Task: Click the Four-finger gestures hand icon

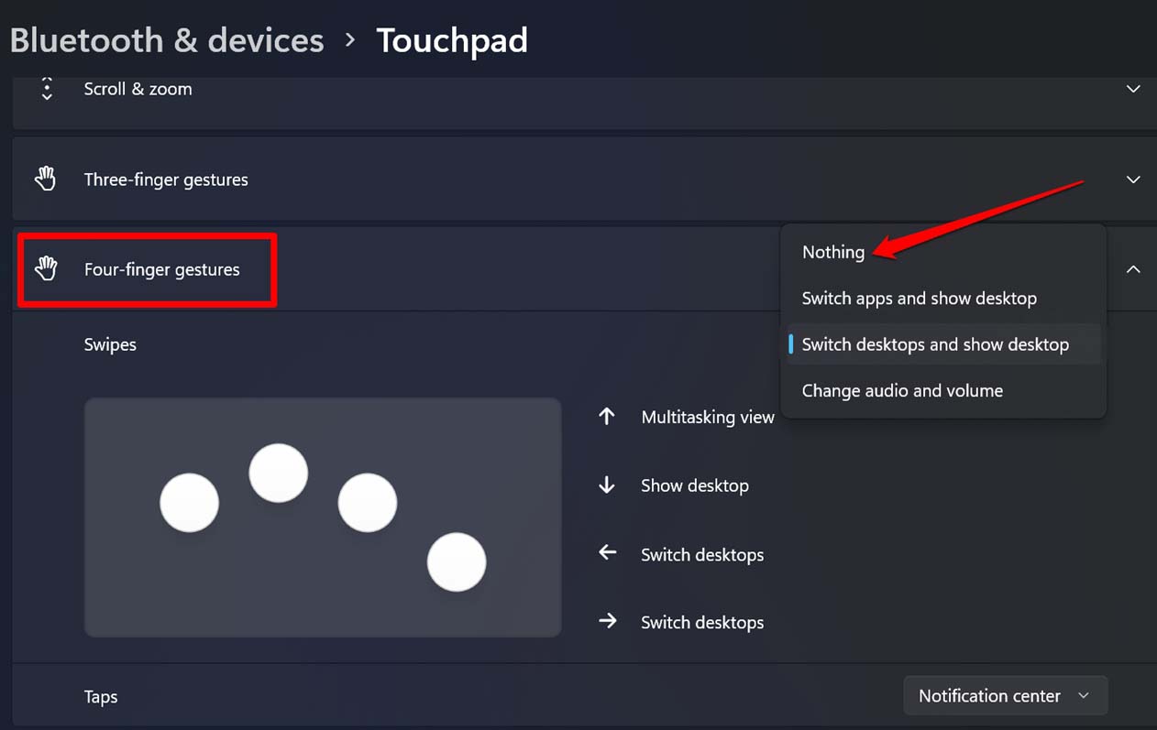Action: (x=46, y=268)
